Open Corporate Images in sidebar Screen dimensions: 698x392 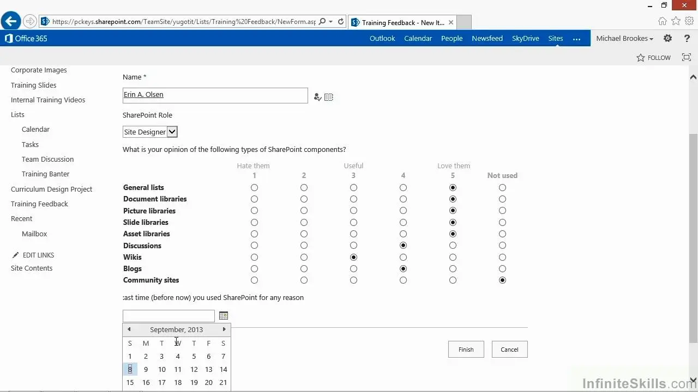tap(39, 70)
